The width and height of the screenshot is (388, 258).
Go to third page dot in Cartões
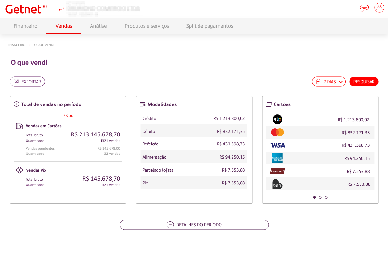click(x=326, y=197)
